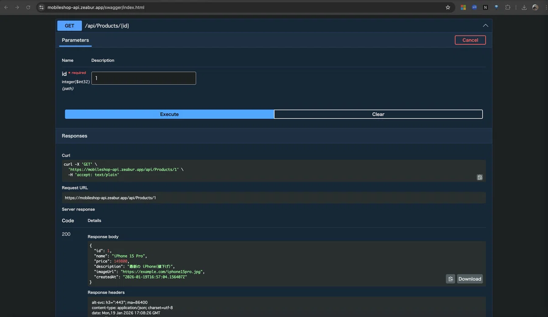Open the browser profile avatar
Viewport: 548px width, 317px height.
coord(535,7)
